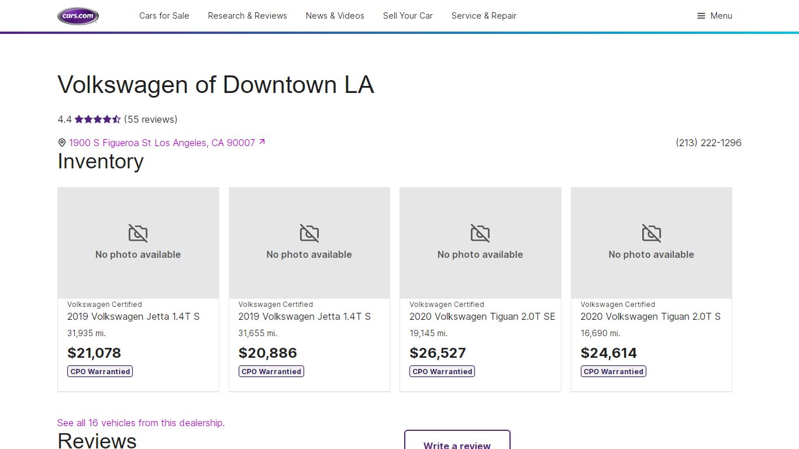The image size is (799, 449).
Task: Open the 1900 S Figueroa St address link
Action: (162, 143)
